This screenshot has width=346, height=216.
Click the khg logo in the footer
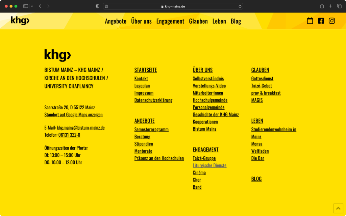[x=57, y=54]
